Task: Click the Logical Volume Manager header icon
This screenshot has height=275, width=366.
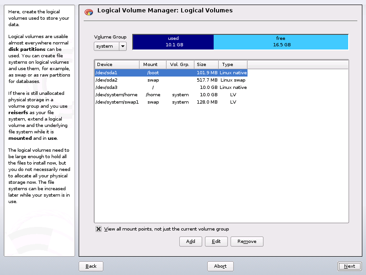Action: click(89, 12)
